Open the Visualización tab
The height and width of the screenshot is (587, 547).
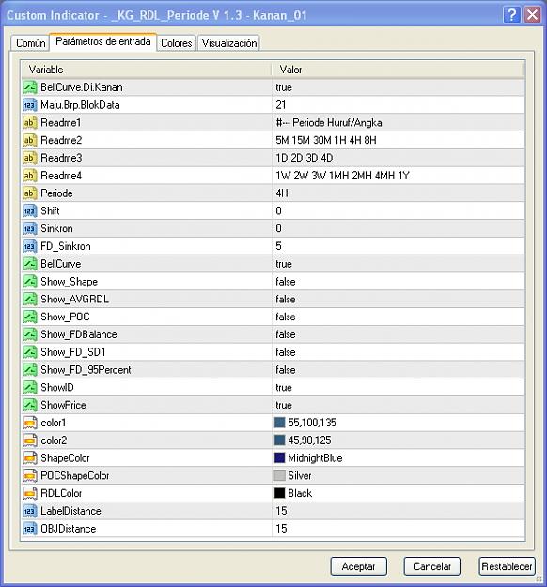(x=229, y=43)
